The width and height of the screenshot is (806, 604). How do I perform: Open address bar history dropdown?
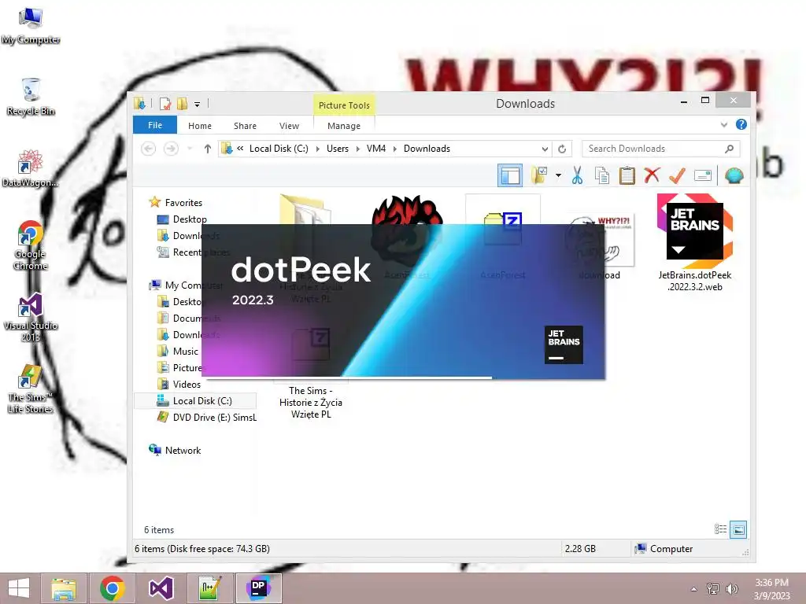click(545, 149)
